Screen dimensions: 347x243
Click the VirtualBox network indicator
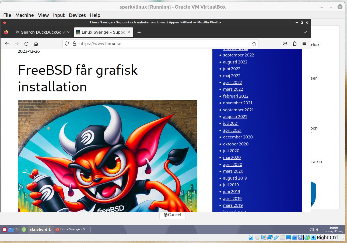pyautogui.click(x=270, y=237)
